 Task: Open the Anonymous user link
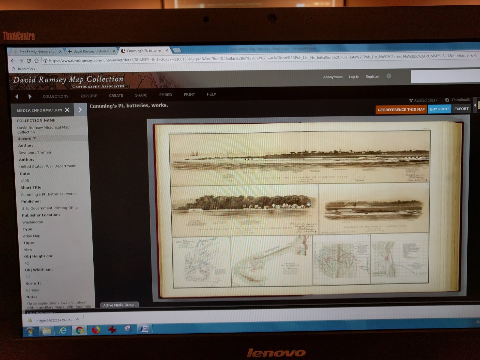pyautogui.click(x=333, y=77)
